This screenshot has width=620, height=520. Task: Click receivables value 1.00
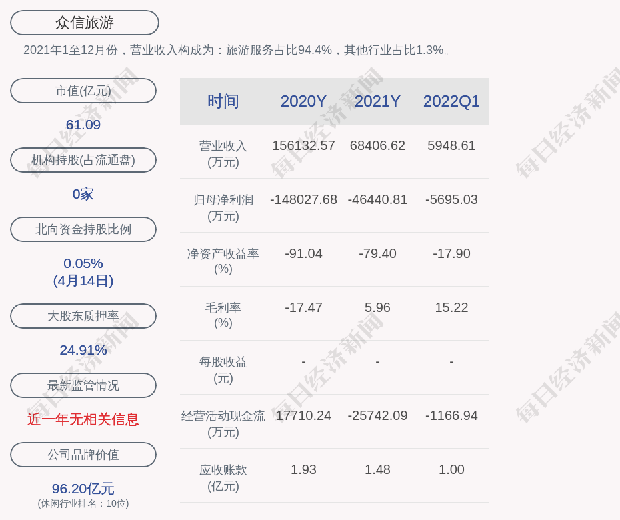[x=451, y=470]
